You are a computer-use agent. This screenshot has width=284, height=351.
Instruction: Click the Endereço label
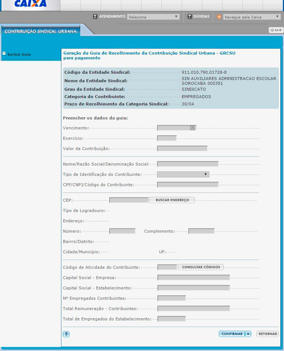[74, 221]
